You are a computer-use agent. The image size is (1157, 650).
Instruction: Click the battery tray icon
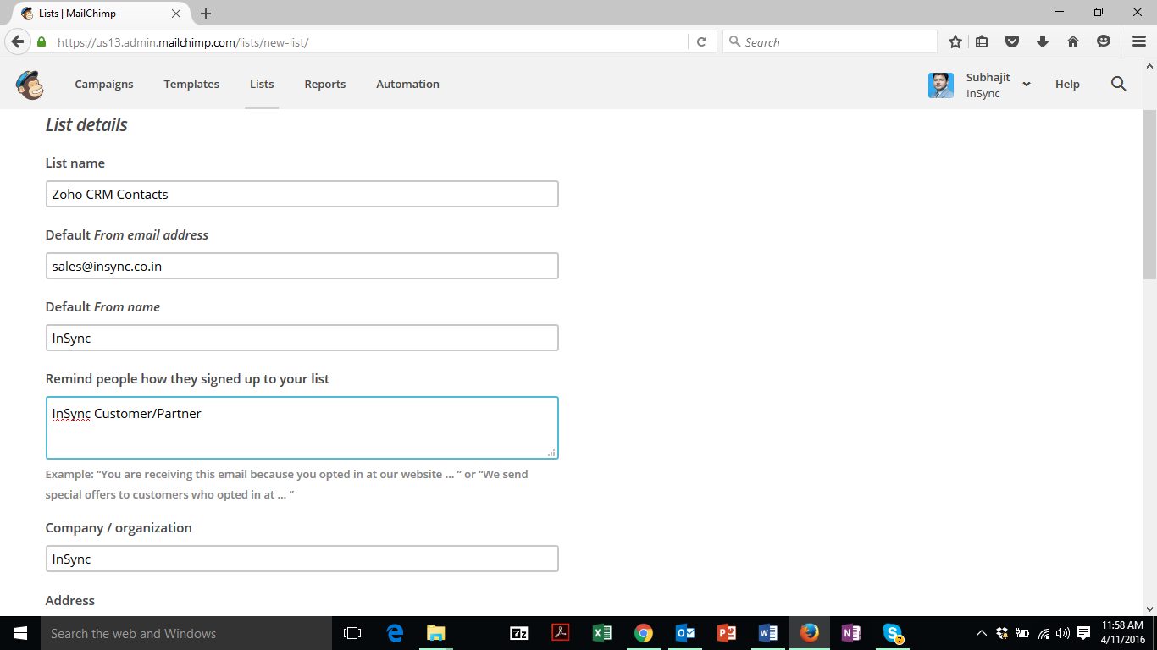point(1022,633)
